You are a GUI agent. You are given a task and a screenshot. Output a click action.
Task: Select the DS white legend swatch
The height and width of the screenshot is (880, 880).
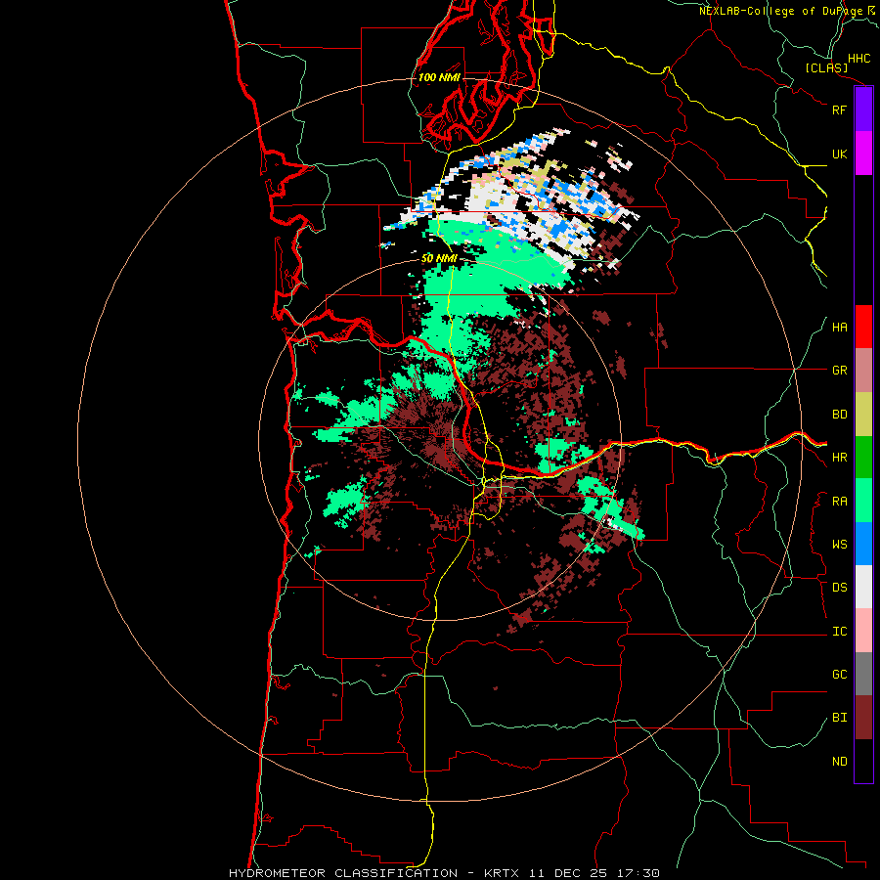point(863,587)
